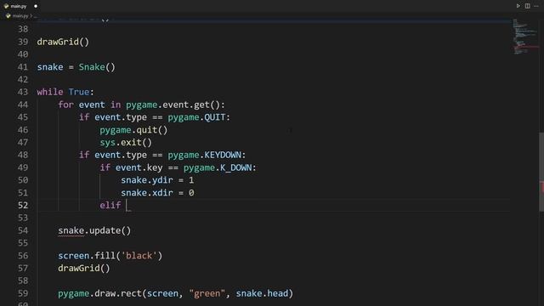Click line number 39 in gutter
The image size is (544, 306).
[x=23, y=42]
